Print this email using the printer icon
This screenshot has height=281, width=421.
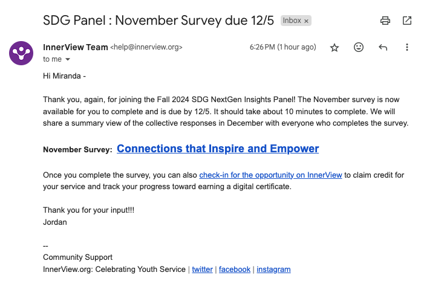(385, 21)
